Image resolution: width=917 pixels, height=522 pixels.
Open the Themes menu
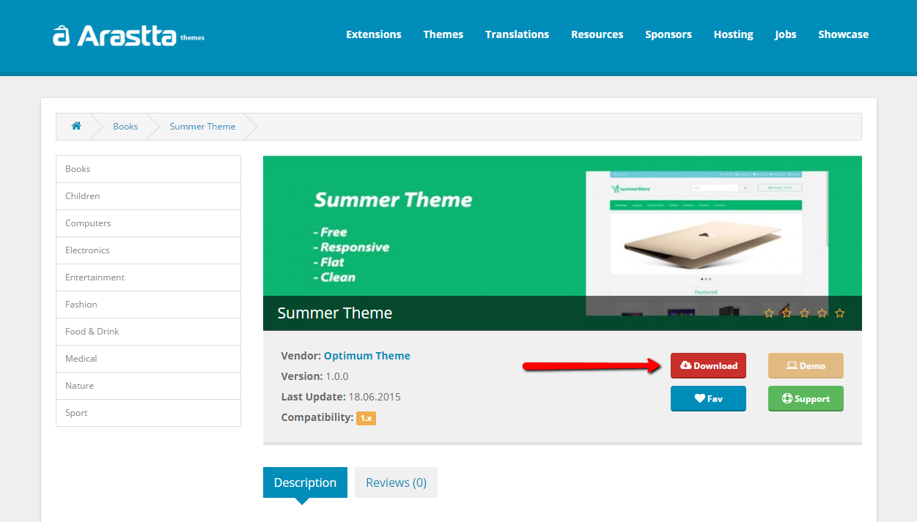tap(443, 34)
